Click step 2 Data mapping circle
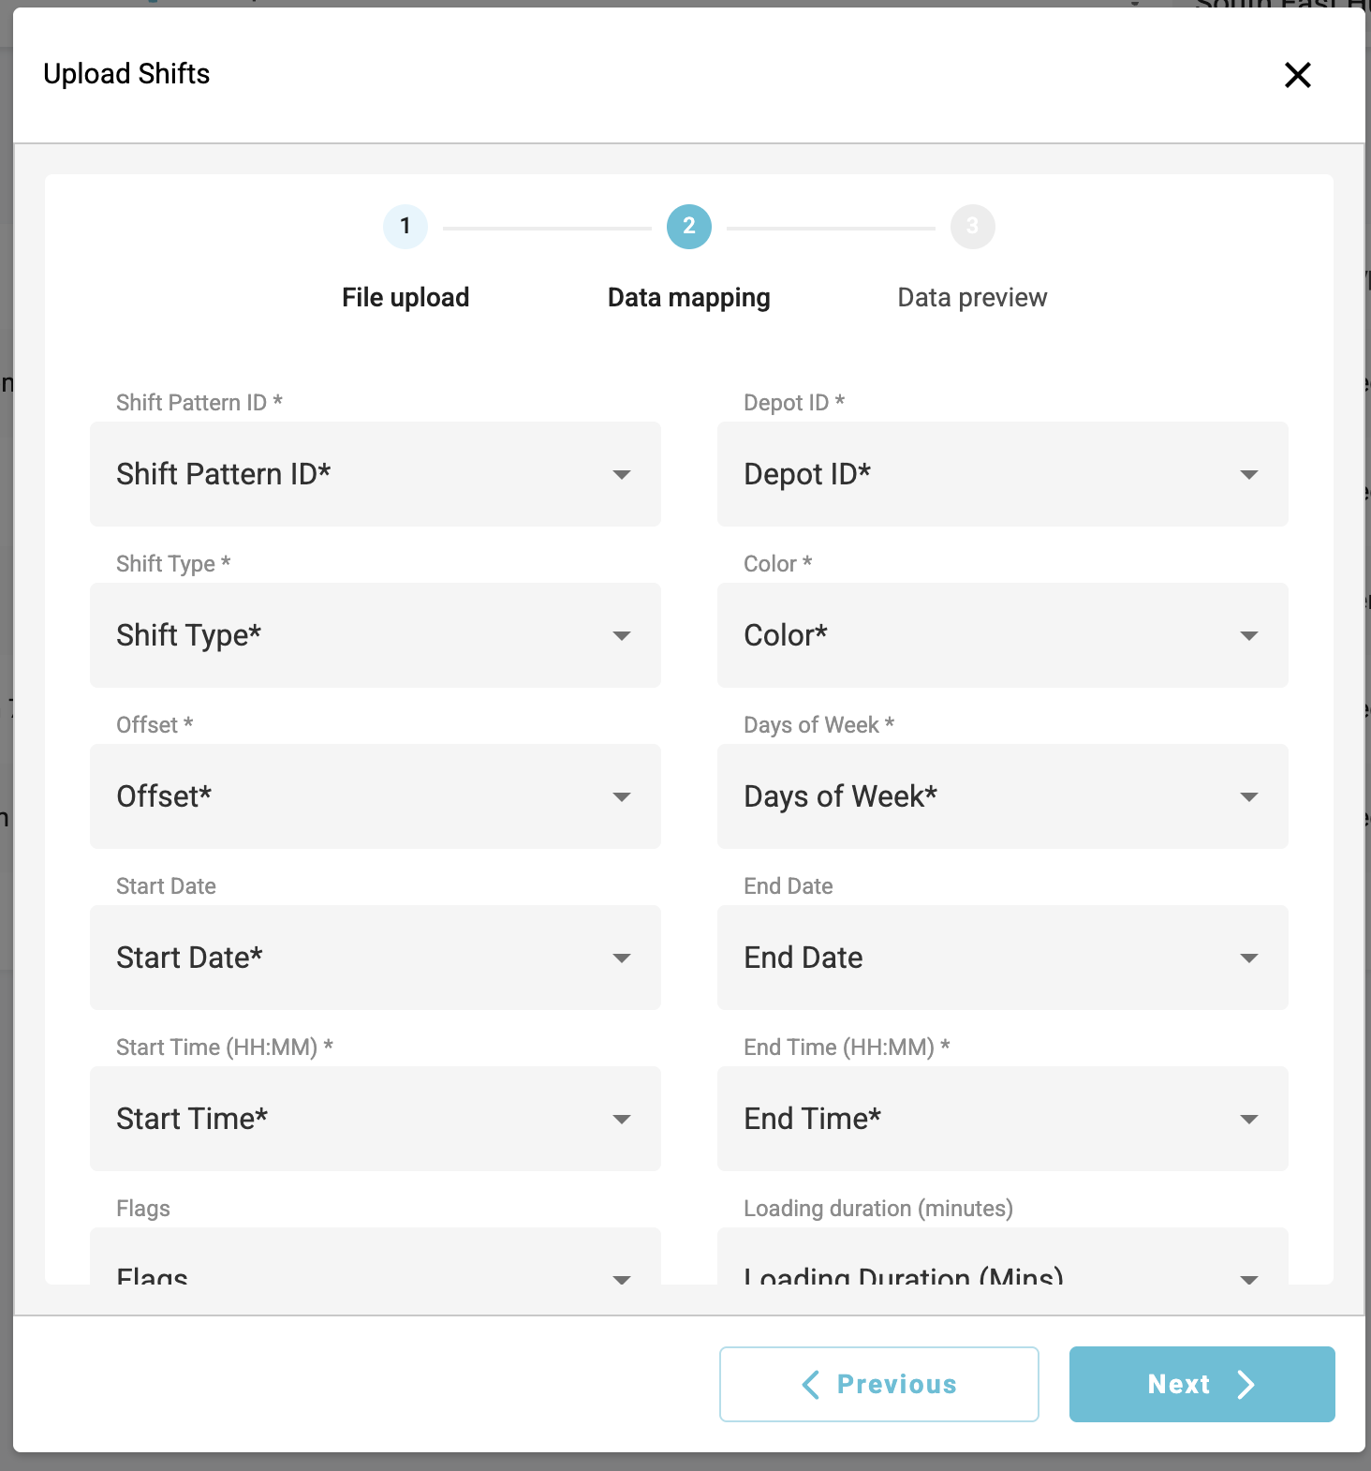Image resolution: width=1371 pixels, height=1471 pixels. 689,227
